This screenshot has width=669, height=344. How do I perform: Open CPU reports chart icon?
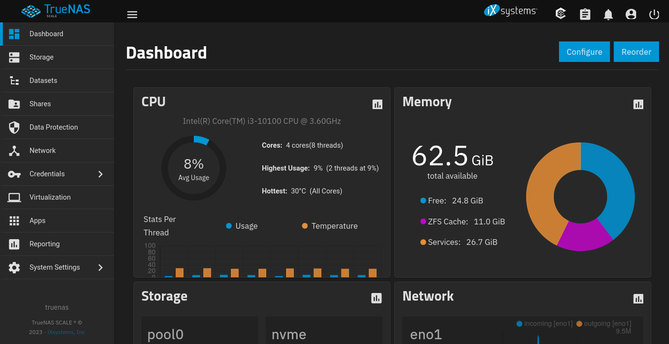click(378, 104)
